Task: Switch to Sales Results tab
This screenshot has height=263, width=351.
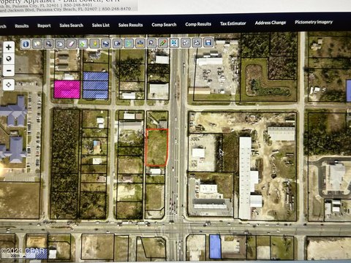Action: (130, 25)
